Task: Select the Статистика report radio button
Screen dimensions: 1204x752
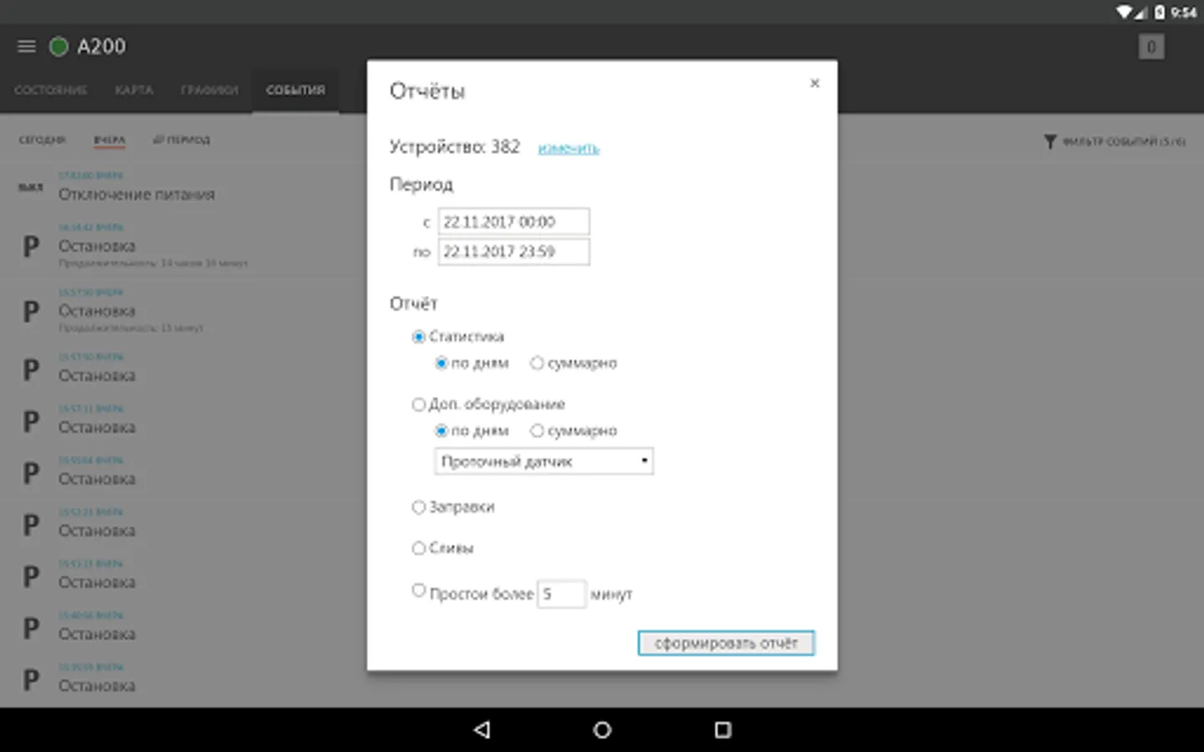Action: 419,337
